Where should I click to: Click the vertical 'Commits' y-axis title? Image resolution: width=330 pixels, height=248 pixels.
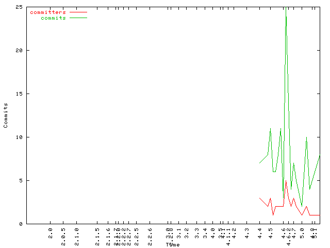(6, 115)
